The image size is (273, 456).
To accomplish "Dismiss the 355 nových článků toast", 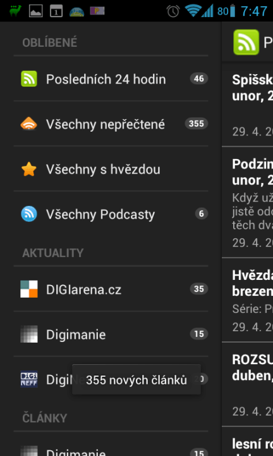I will 136,379.
